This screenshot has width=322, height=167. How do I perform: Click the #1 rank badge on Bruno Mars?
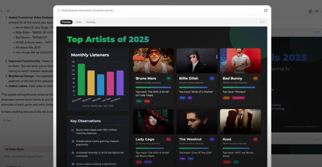click(169, 78)
